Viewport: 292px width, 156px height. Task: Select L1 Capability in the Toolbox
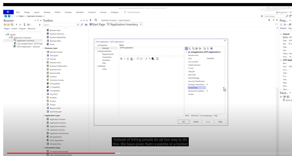55,87
